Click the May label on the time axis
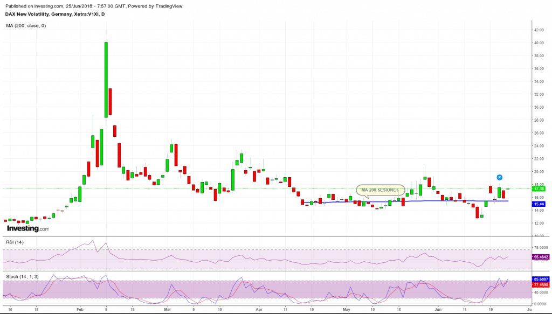The height and width of the screenshot is (314, 552). pyautogui.click(x=346, y=310)
